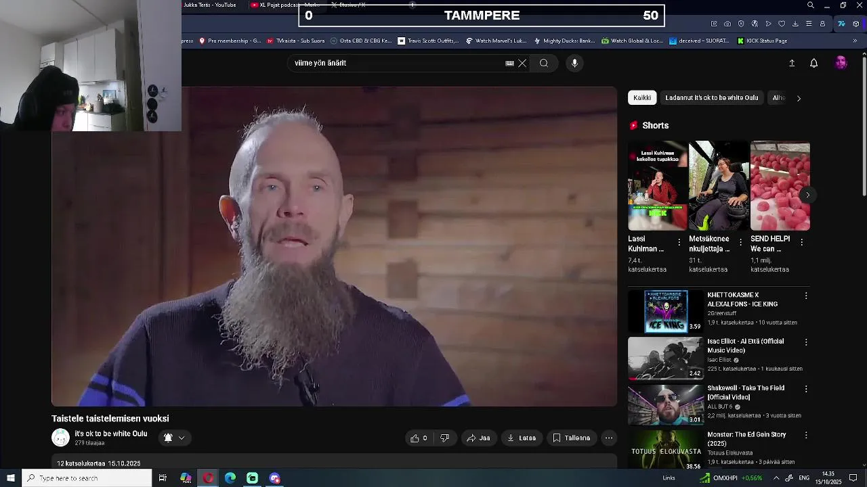This screenshot has width=867, height=487.
Task: Open options for the Lassi Kuhlman short
Action: [x=679, y=242]
